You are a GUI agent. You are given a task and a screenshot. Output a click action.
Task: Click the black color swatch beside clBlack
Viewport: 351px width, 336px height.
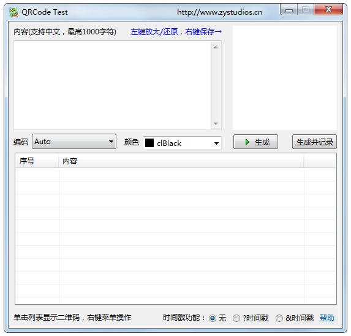(x=149, y=143)
